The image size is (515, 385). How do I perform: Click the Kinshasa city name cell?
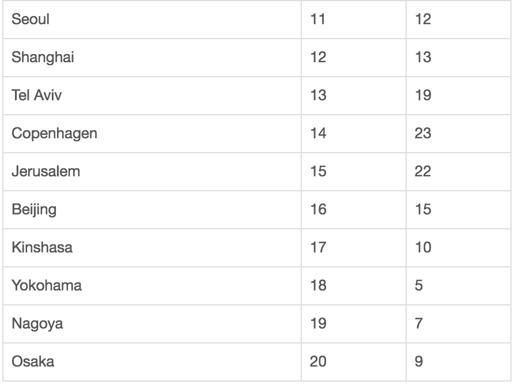tap(42, 248)
